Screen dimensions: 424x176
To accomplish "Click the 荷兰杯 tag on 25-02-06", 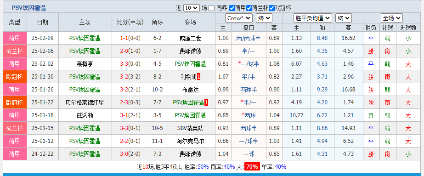I will 15,51.
